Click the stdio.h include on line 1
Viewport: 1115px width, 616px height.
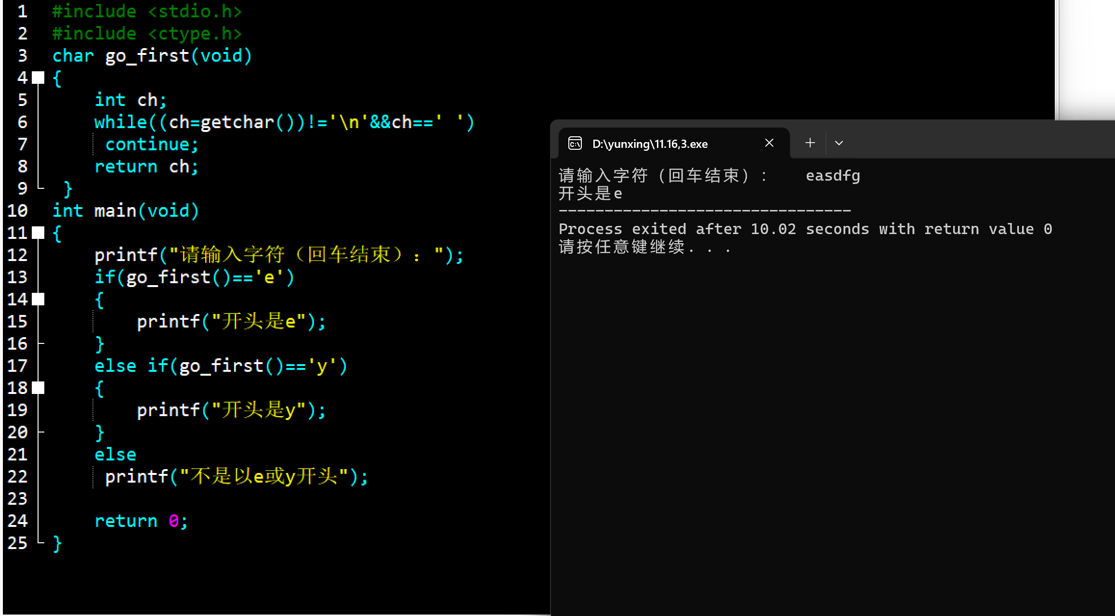195,12
